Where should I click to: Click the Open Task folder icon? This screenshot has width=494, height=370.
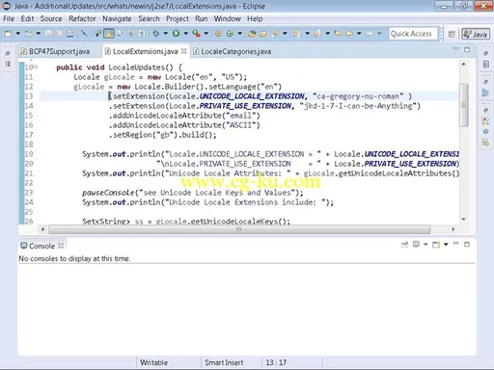(263, 34)
